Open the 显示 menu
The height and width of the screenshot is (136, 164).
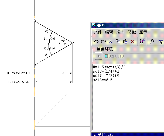coord(143,32)
